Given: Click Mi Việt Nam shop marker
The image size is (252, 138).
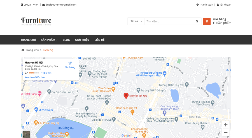Looking at the screenshot, I should pos(36,110).
